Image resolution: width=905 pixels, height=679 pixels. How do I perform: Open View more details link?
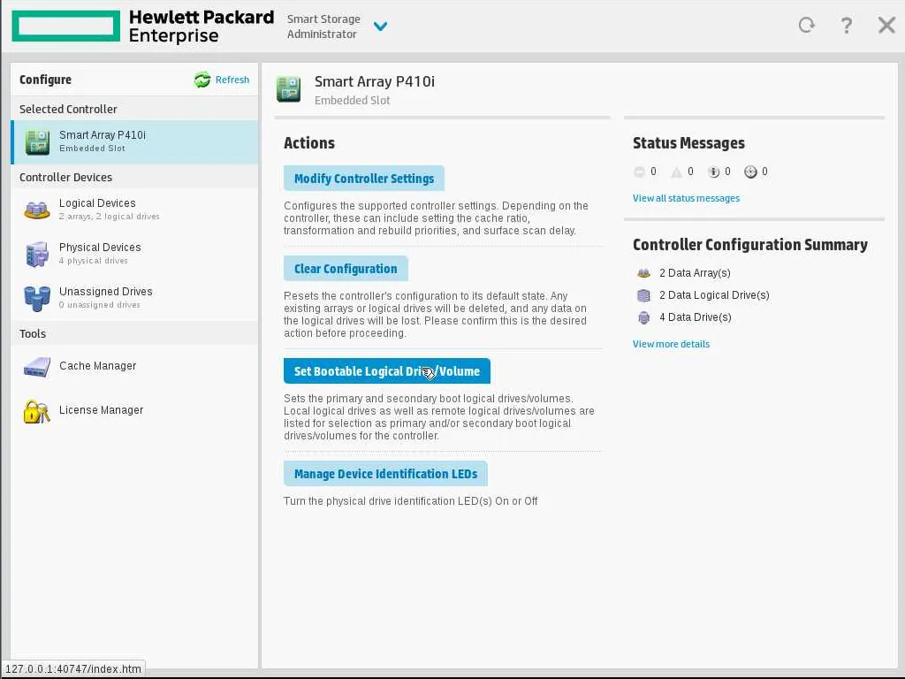click(x=671, y=344)
